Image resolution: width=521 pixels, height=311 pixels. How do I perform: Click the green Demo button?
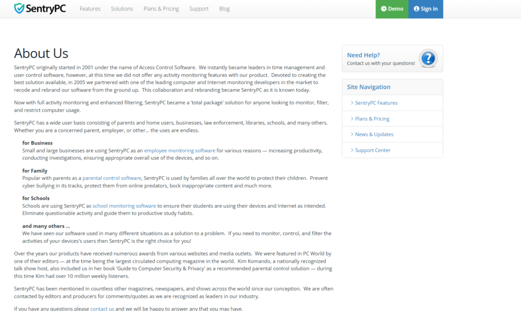click(392, 9)
